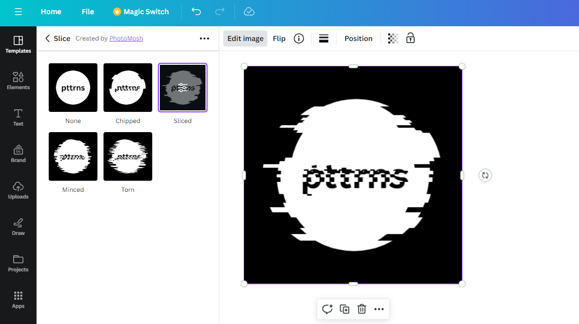
Task: Apply the Torn slice effect
Action: tap(128, 156)
